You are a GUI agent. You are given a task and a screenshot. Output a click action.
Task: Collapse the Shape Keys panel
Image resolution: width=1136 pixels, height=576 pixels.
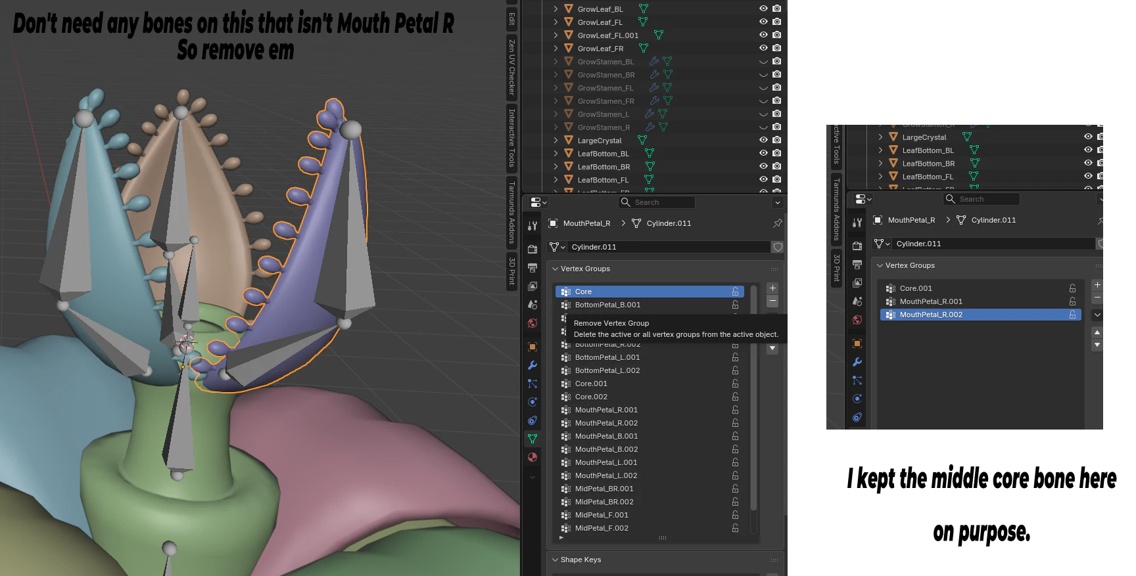tap(556, 560)
